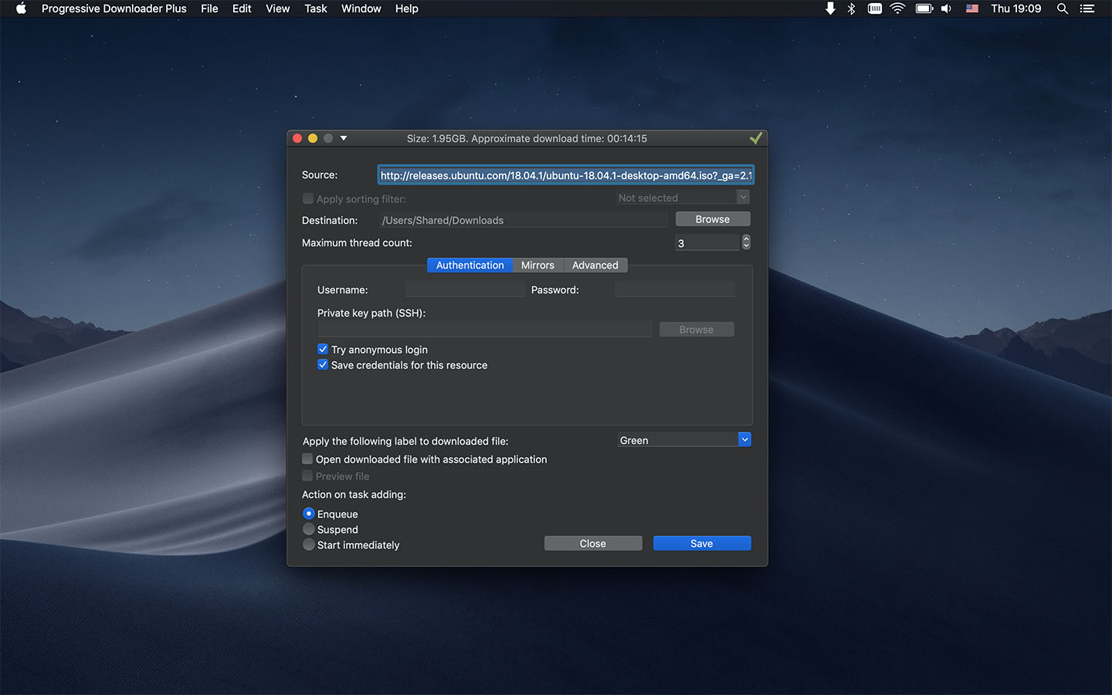
Task: Select the Start immediately radio option
Action: click(309, 544)
